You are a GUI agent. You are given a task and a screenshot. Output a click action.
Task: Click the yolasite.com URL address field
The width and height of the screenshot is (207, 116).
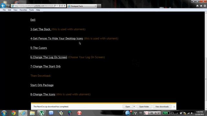pyautogui.click(x=34, y=6)
